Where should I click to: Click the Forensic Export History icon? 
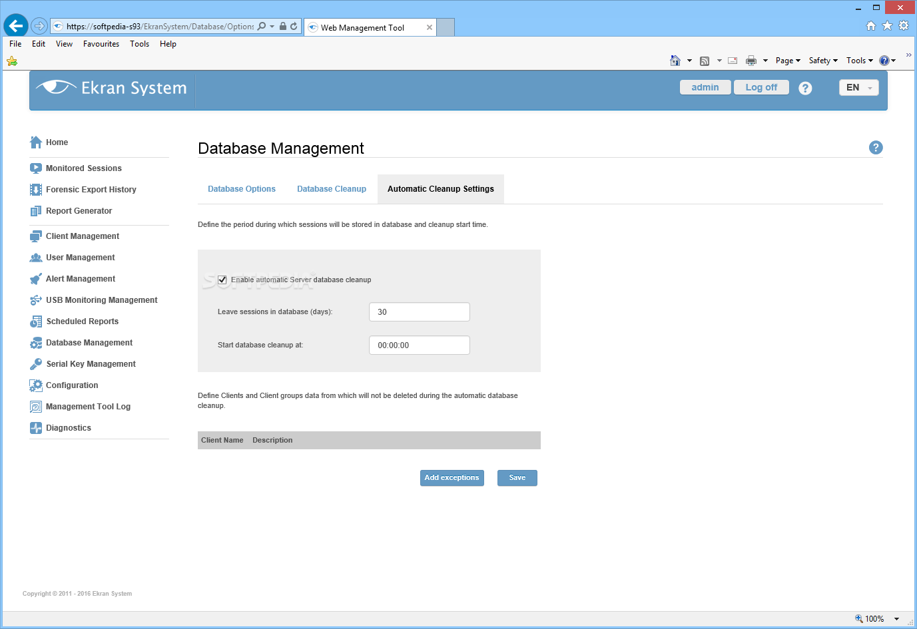(x=36, y=190)
